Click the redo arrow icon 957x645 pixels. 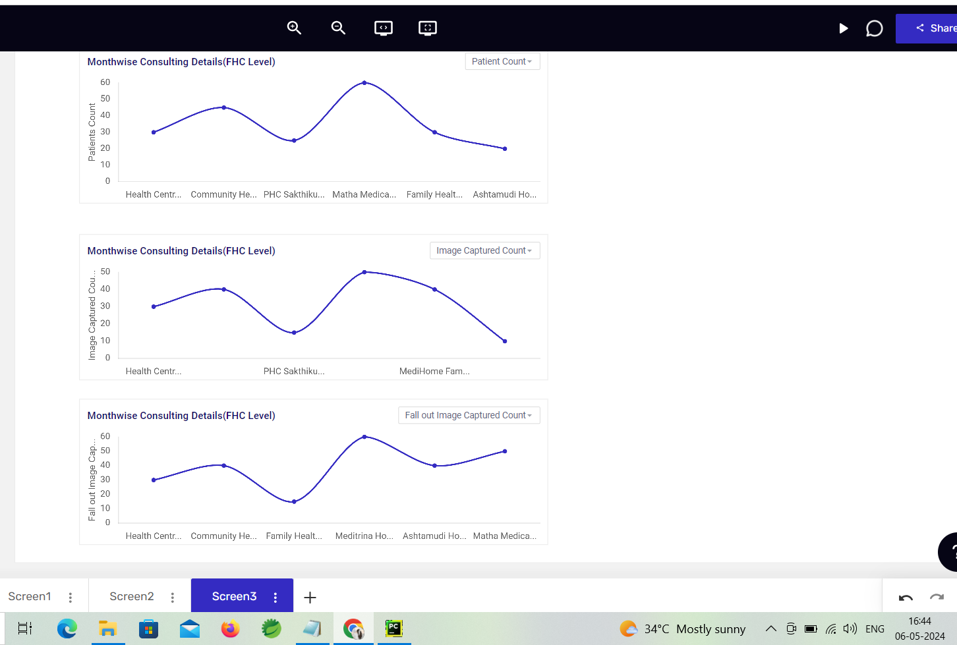click(x=937, y=598)
